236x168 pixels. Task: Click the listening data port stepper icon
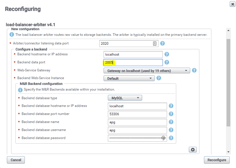click(155, 44)
